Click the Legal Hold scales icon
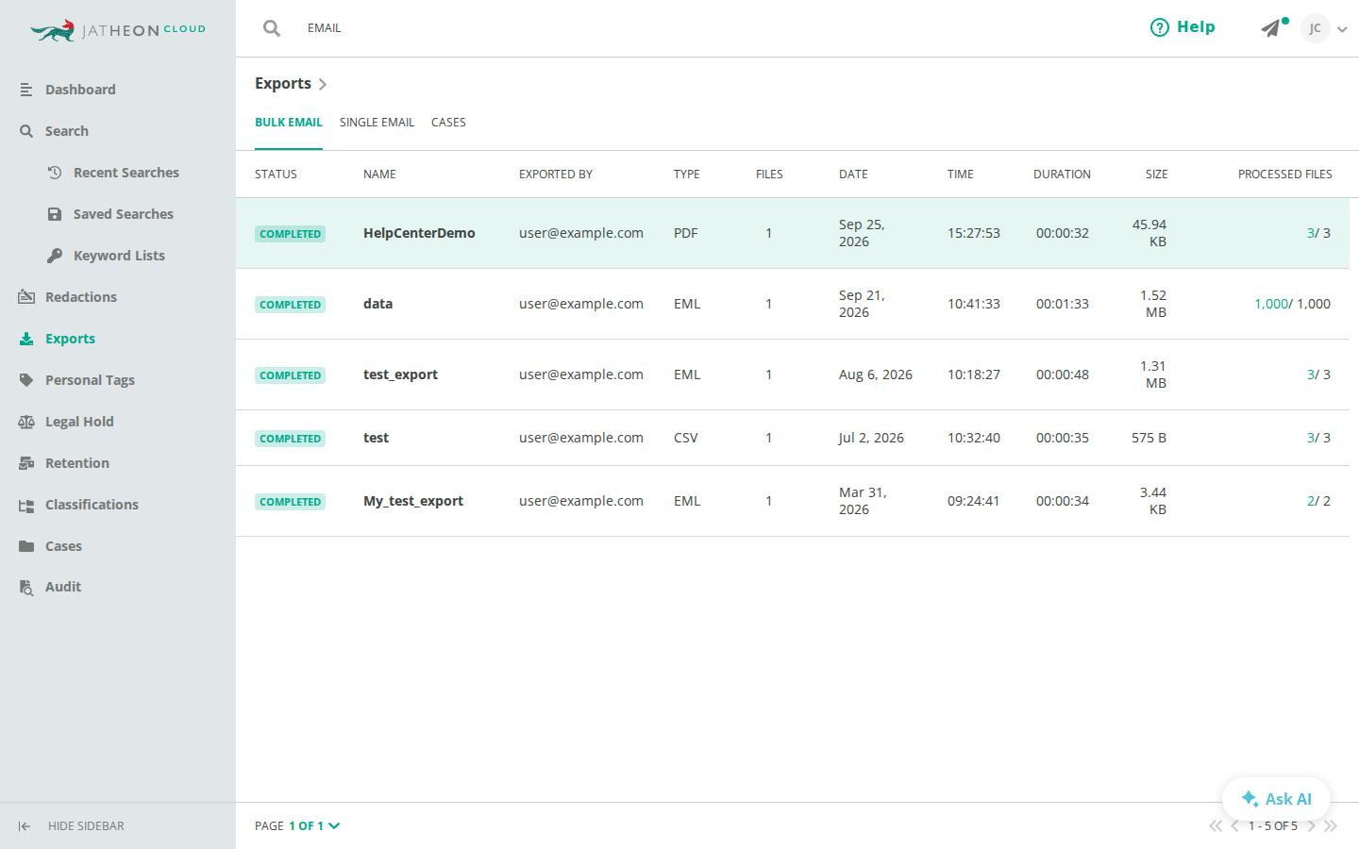Image resolution: width=1359 pixels, height=849 pixels. (26, 422)
